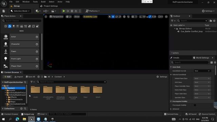Click the Import button

click(x=19, y=77)
